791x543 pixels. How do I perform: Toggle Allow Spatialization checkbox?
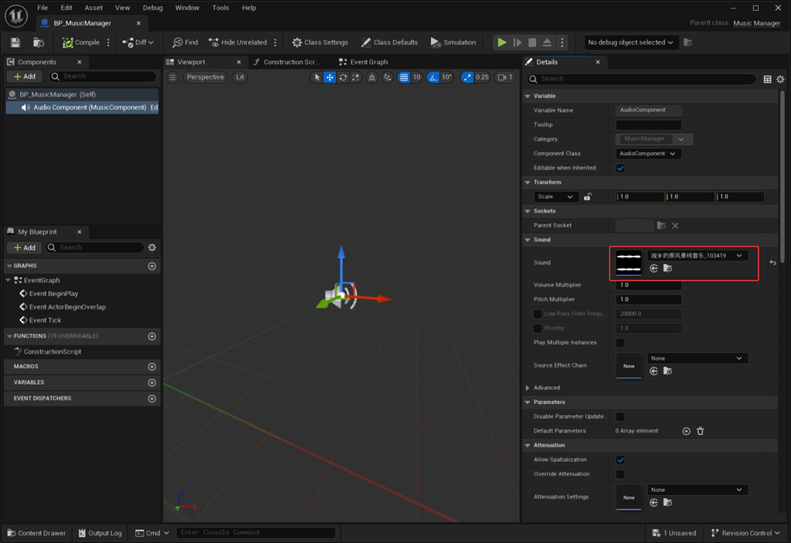click(620, 460)
